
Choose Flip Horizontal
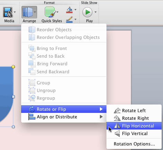coord(134,126)
